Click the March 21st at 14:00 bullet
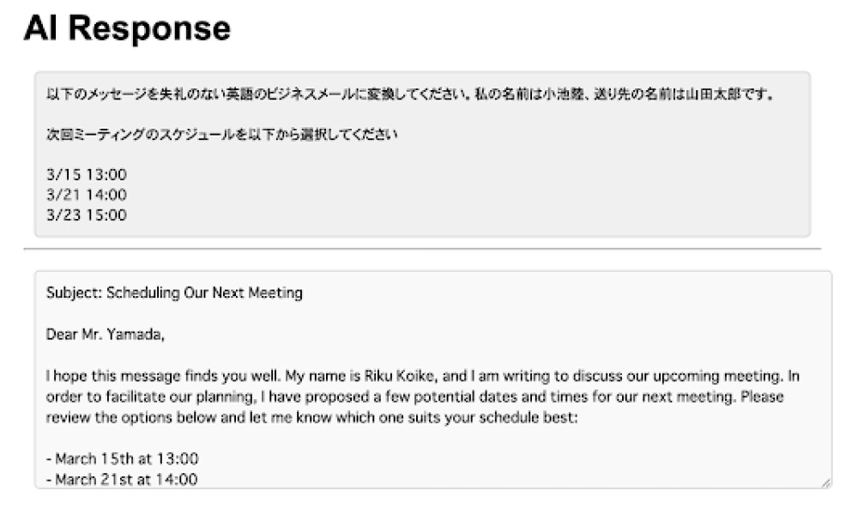Image resolution: width=858 pixels, height=515 pixels. (122, 480)
